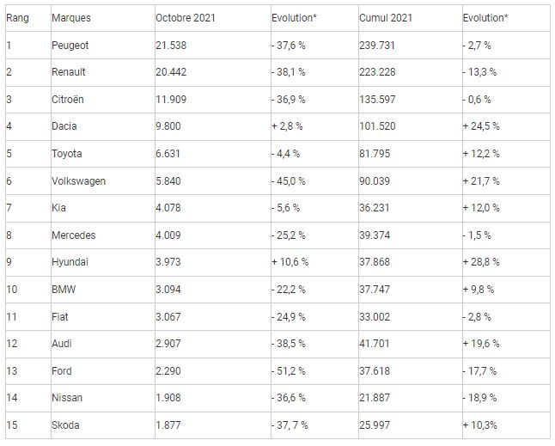555x446 pixels.
Task: Click Toyota in the Marques column
Action: (66, 154)
